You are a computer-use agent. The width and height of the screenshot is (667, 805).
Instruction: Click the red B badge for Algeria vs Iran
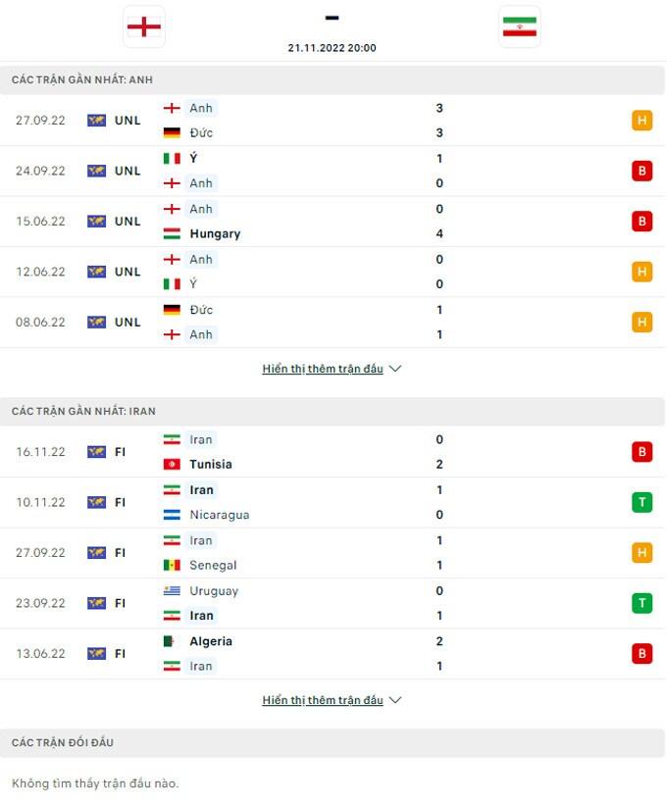641,654
